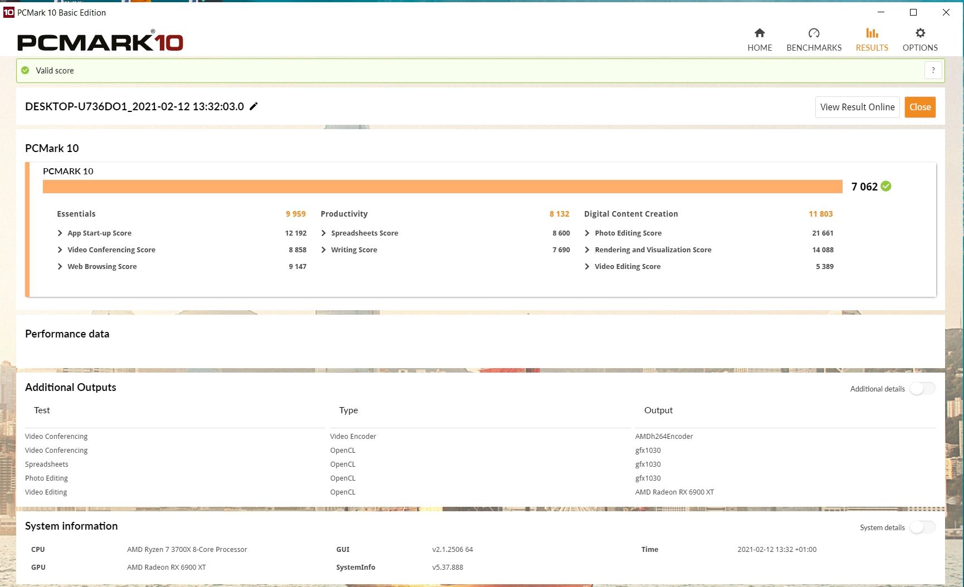Click the overall score 7 062
Viewport: 964px width, 587px height.
pyautogui.click(x=864, y=187)
